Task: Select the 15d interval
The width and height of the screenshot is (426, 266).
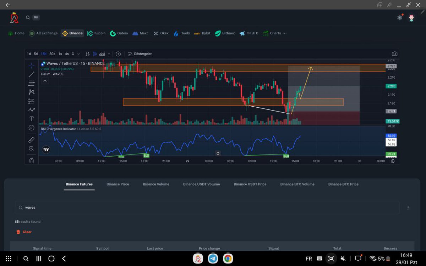Action: point(43,54)
